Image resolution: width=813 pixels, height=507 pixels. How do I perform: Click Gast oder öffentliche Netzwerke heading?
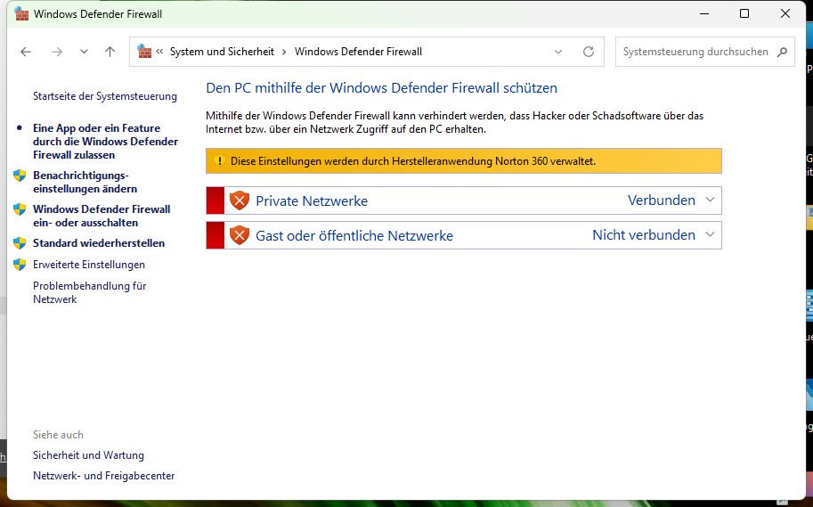pyautogui.click(x=354, y=235)
